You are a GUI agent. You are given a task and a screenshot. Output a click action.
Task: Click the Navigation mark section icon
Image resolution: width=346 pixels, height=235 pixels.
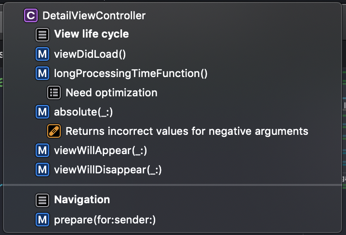pos(42,200)
